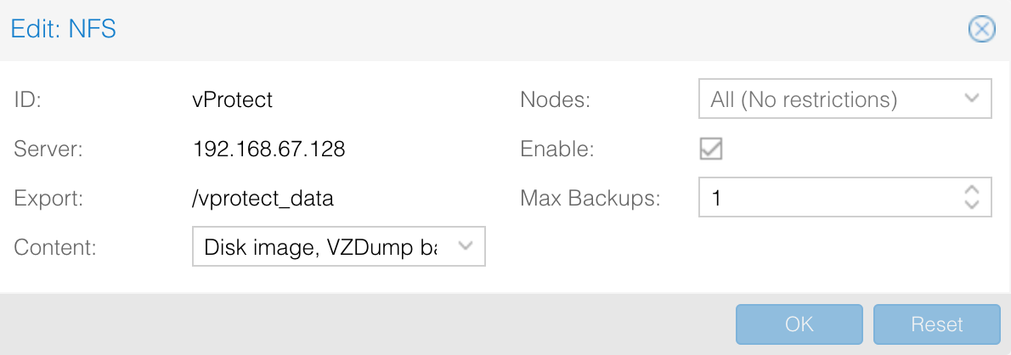Click the 'Enable:' field label
The height and width of the screenshot is (355, 1011).
556,149
